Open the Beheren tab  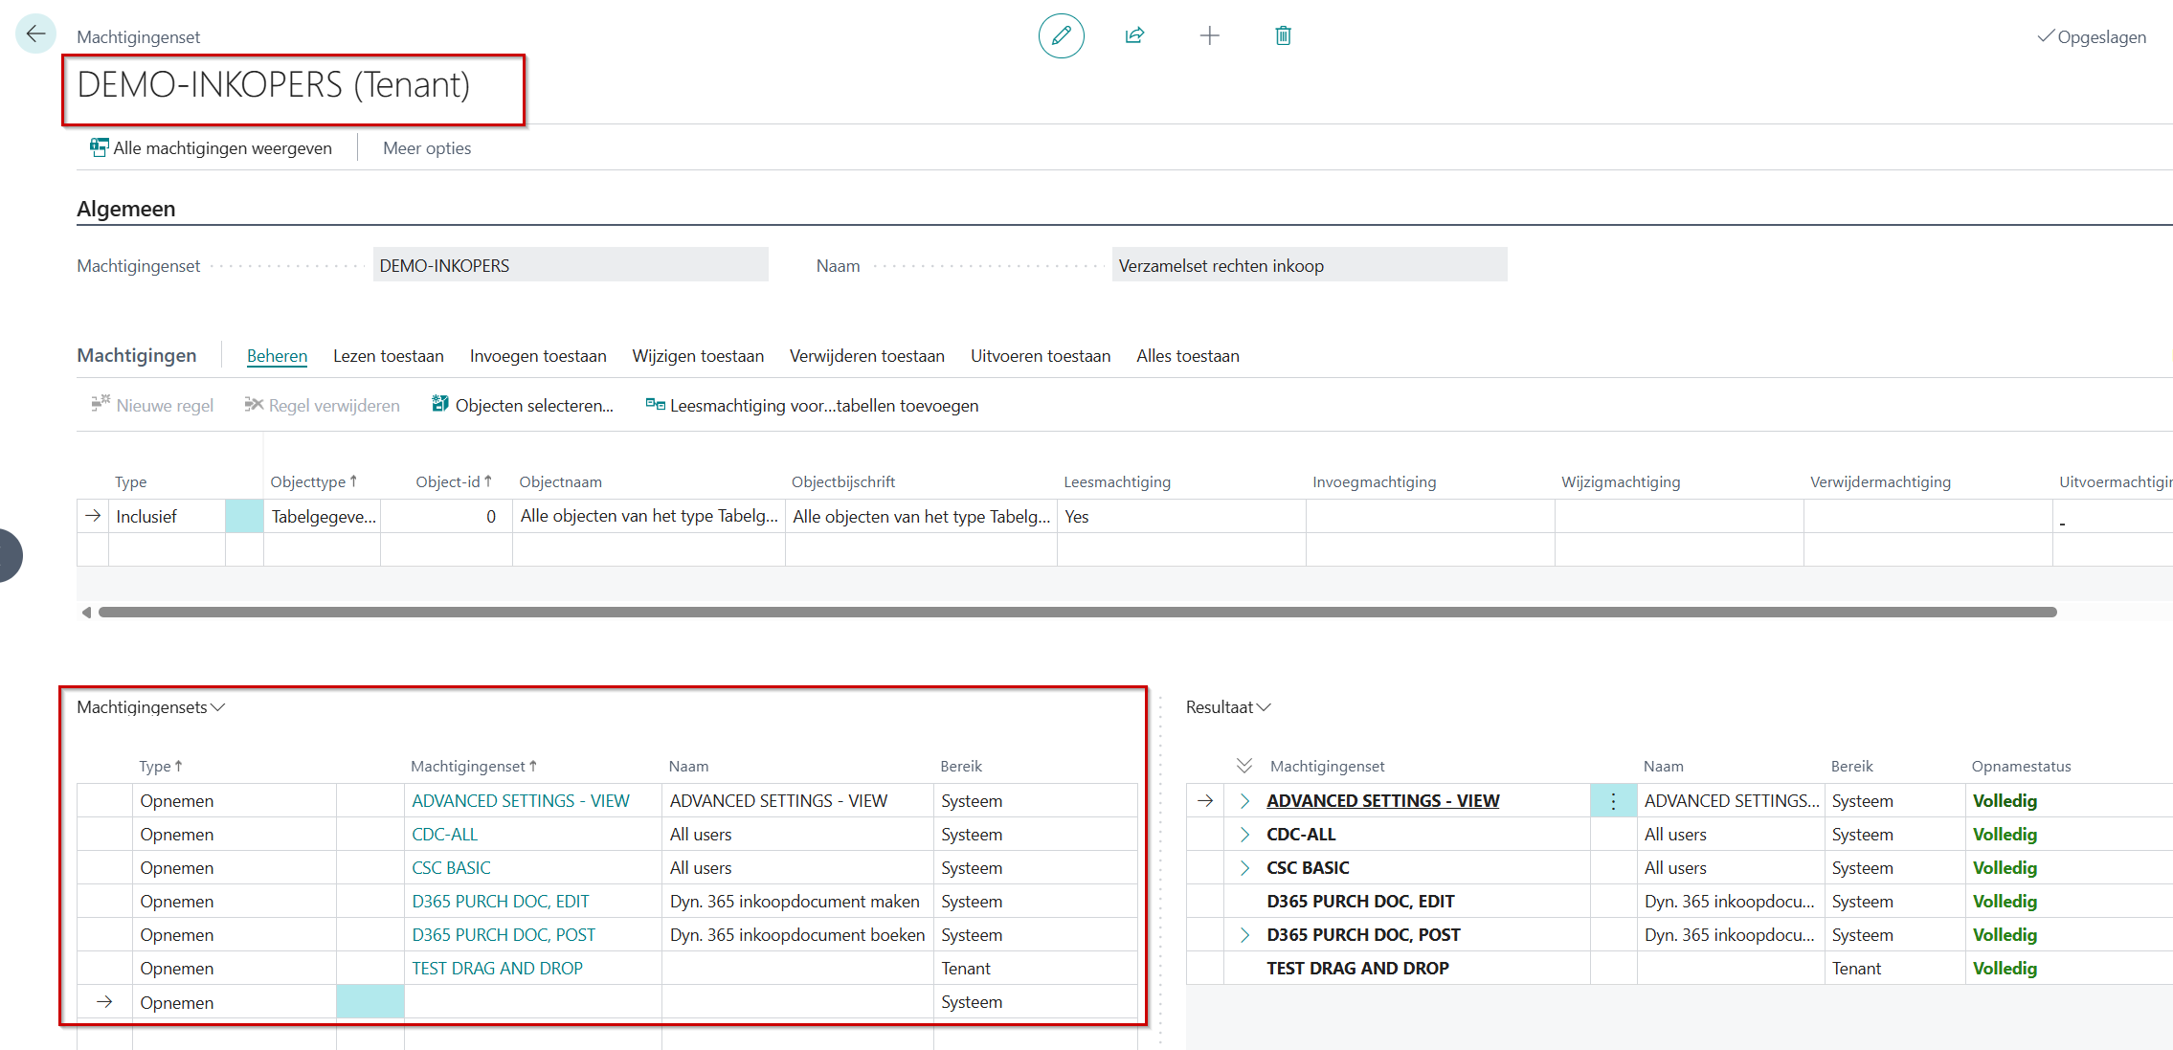tap(277, 356)
